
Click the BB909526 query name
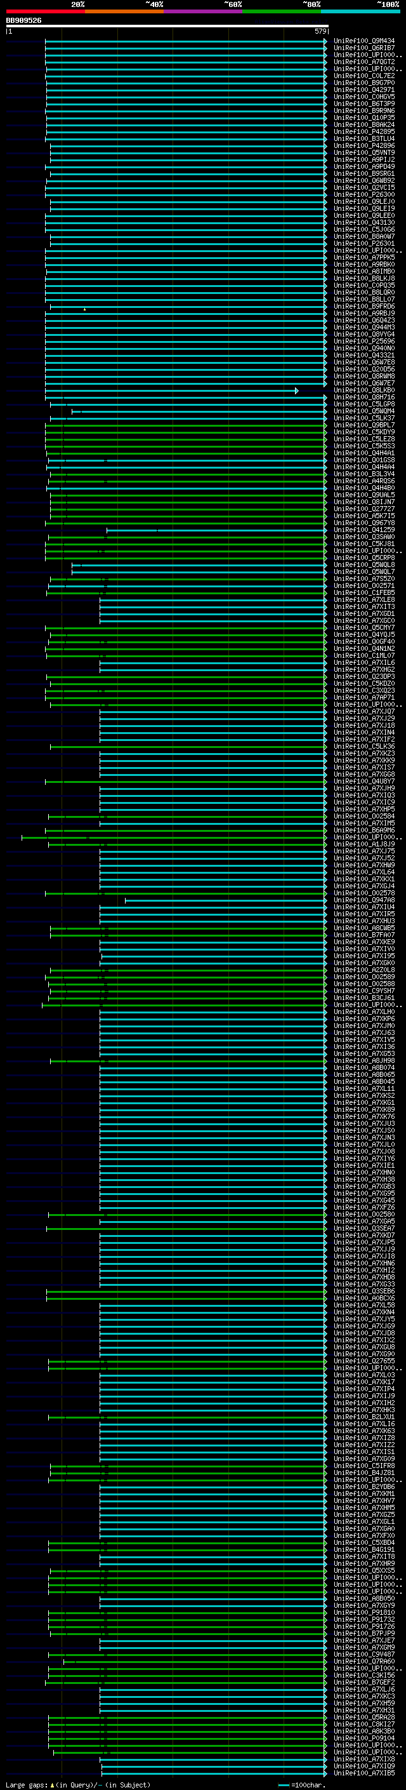click(x=23, y=20)
